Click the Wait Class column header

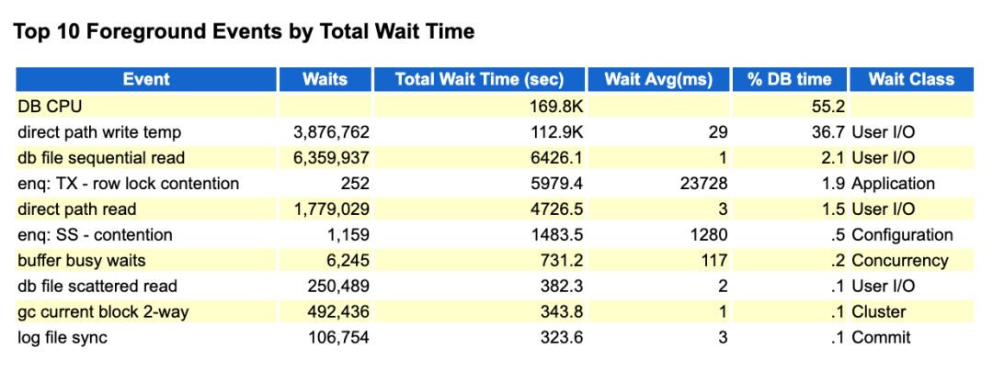(910, 79)
